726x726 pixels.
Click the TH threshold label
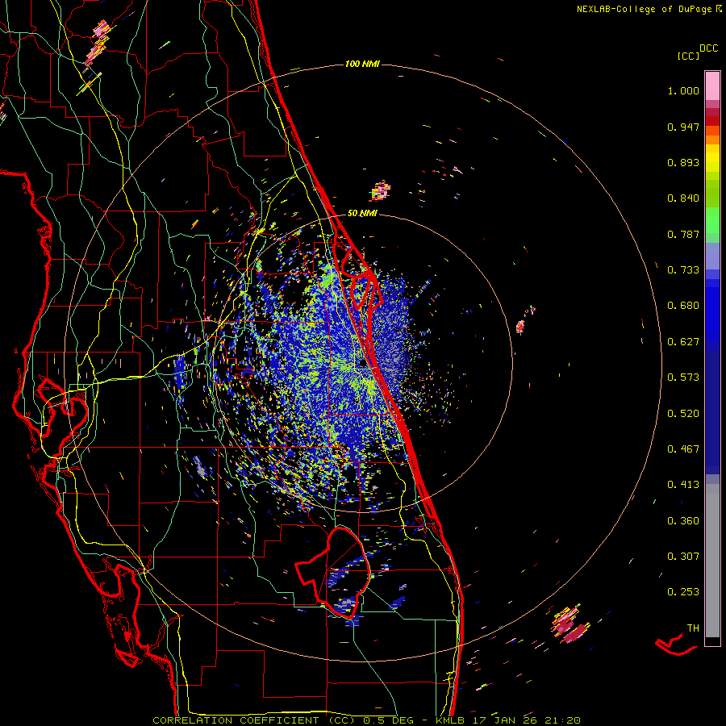point(693,628)
